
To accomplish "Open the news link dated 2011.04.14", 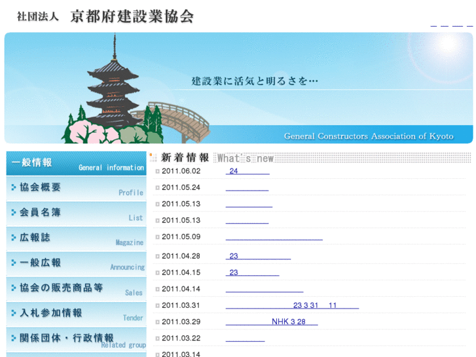I will (264, 289).
